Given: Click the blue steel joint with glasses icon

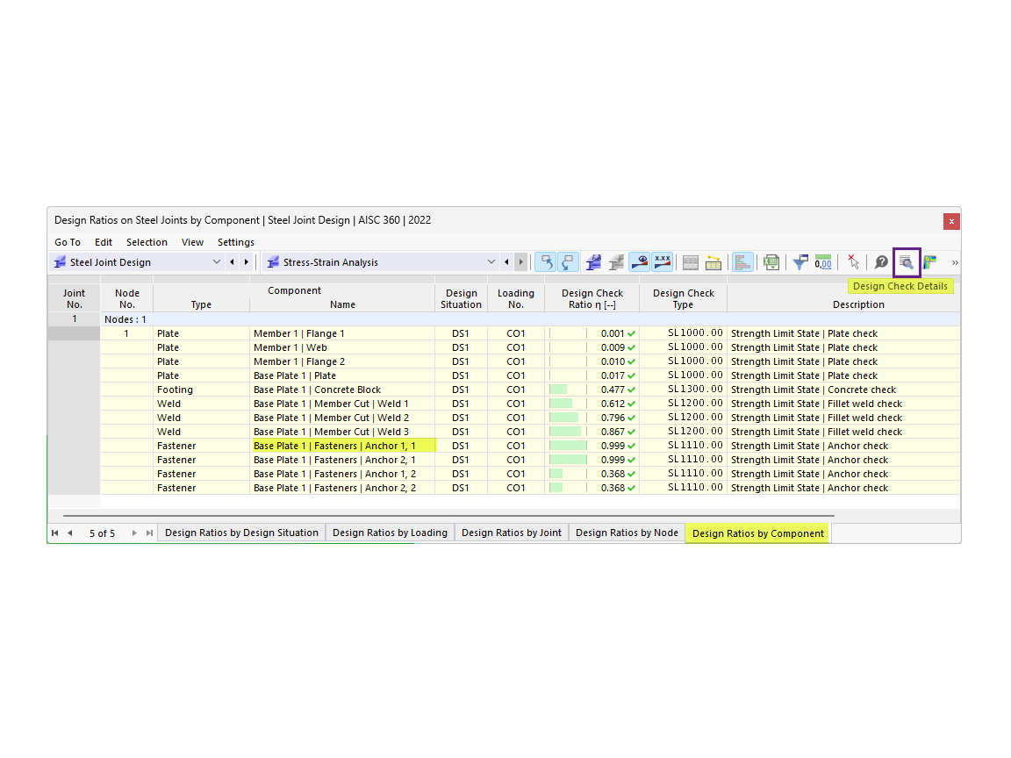Looking at the screenshot, I should 593,262.
